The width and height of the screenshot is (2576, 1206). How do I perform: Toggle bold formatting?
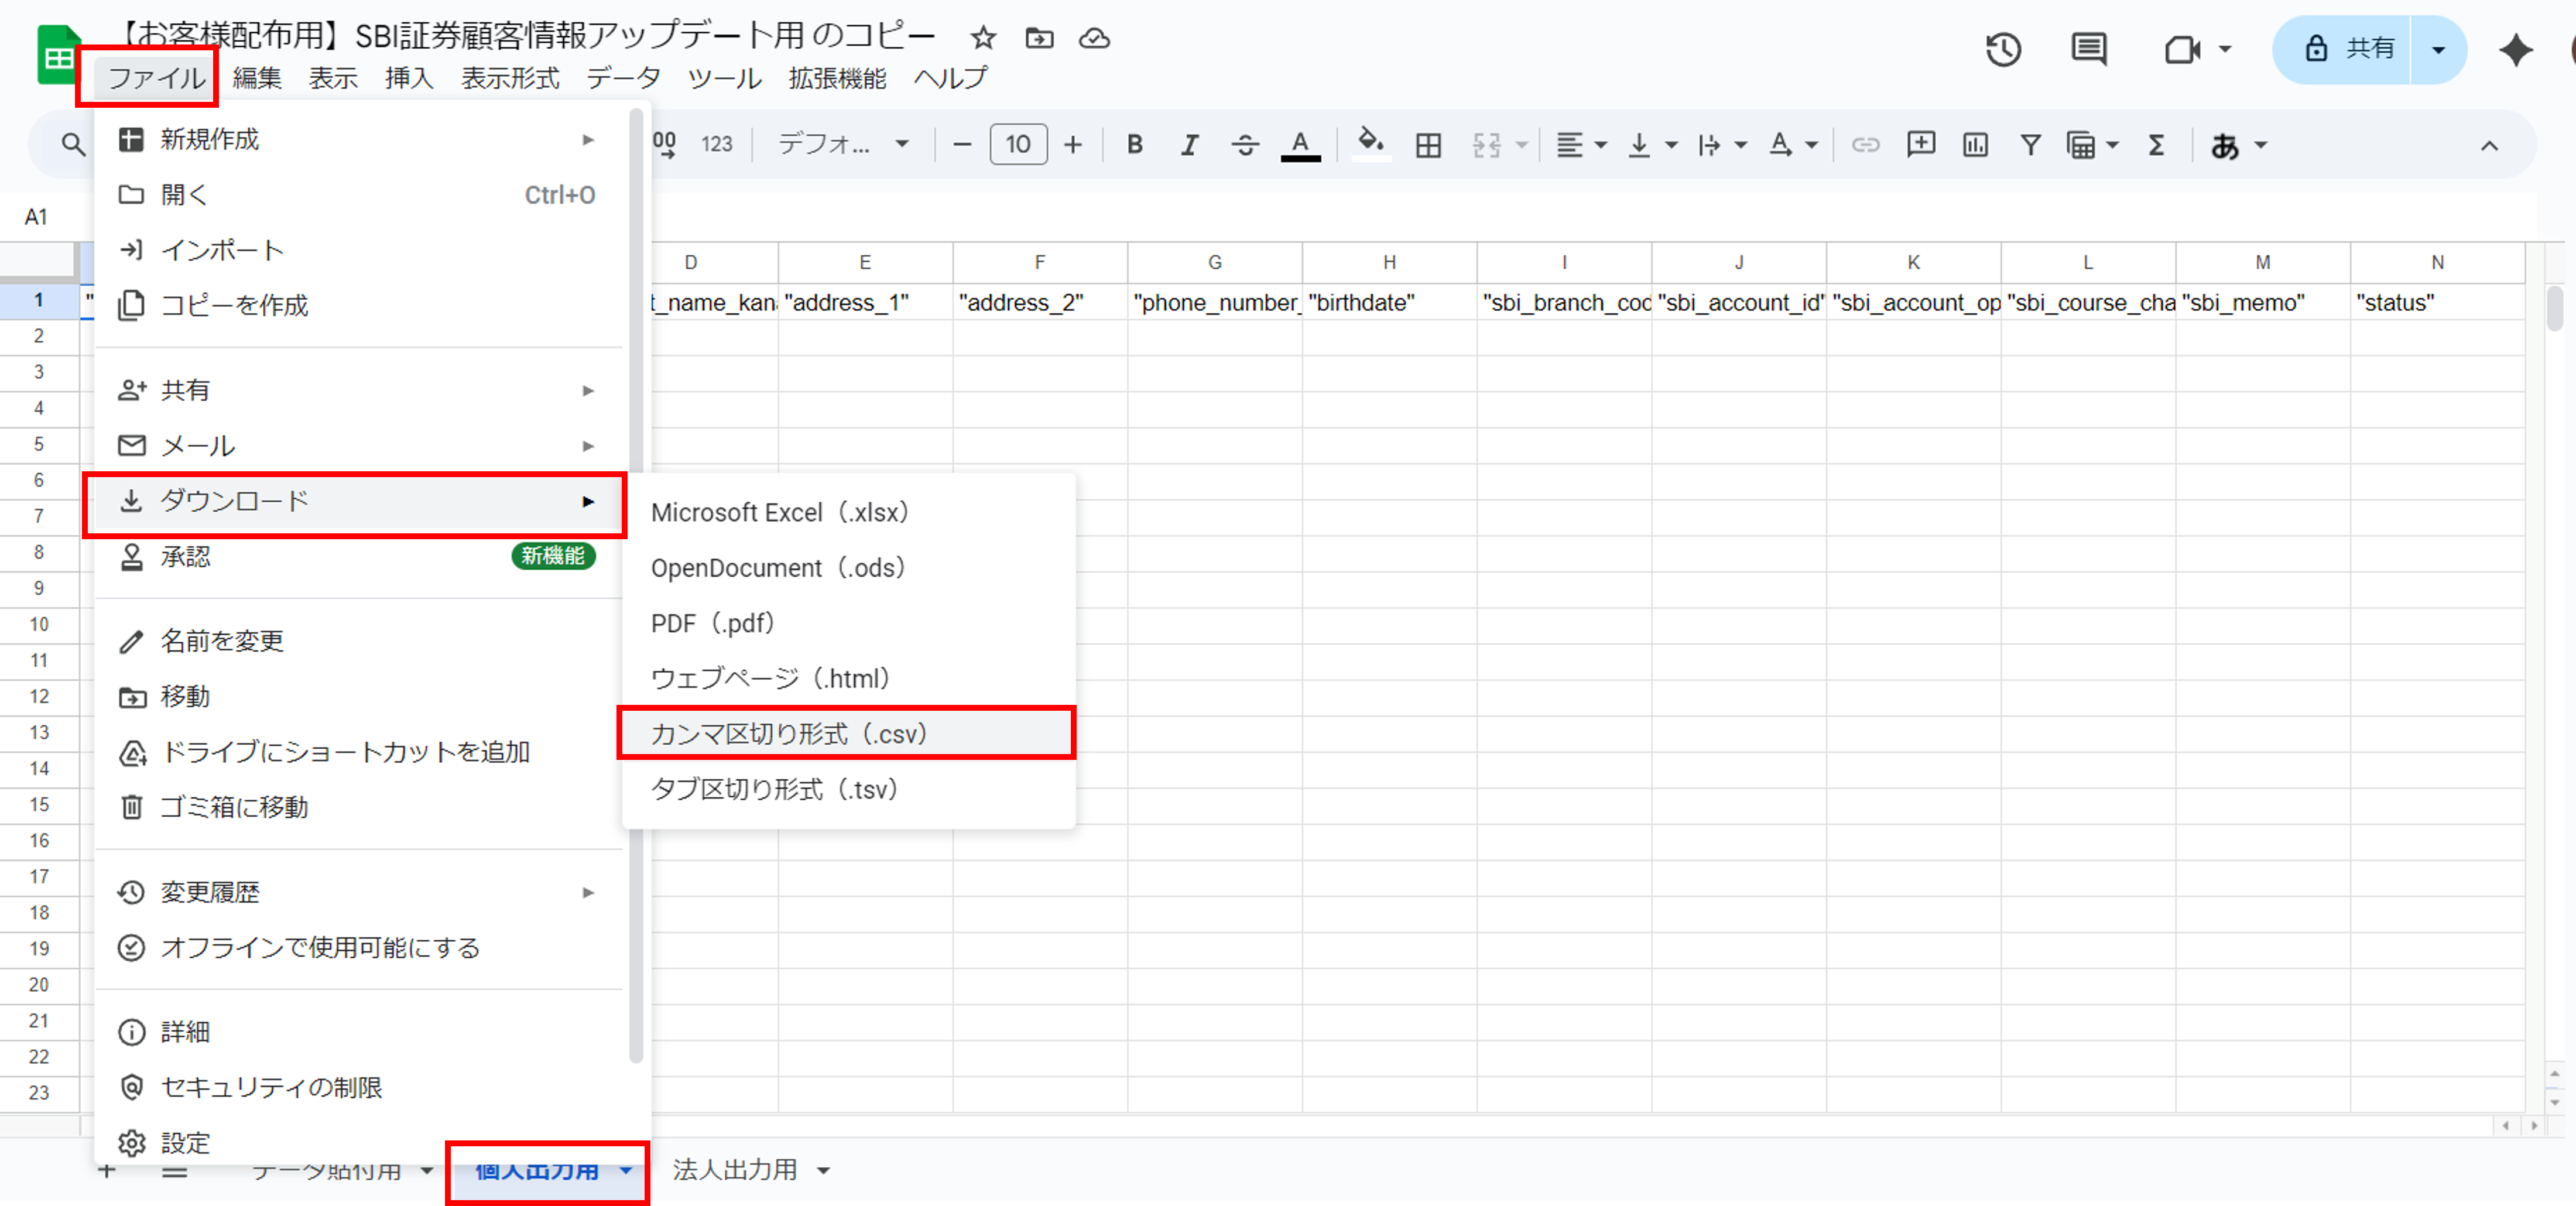(1134, 146)
